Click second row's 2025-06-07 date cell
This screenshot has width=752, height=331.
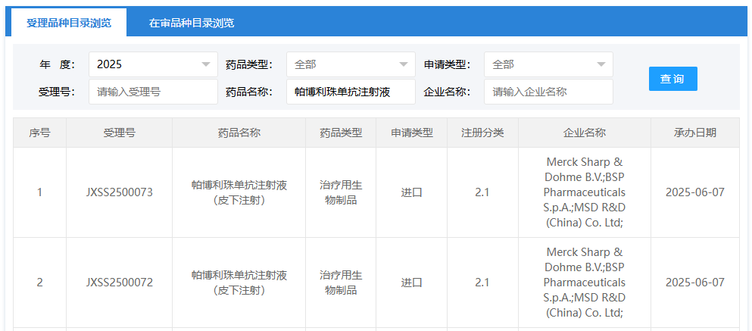(x=694, y=283)
